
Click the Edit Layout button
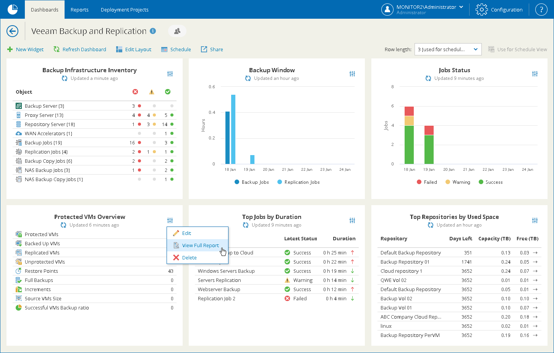[134, 49]
